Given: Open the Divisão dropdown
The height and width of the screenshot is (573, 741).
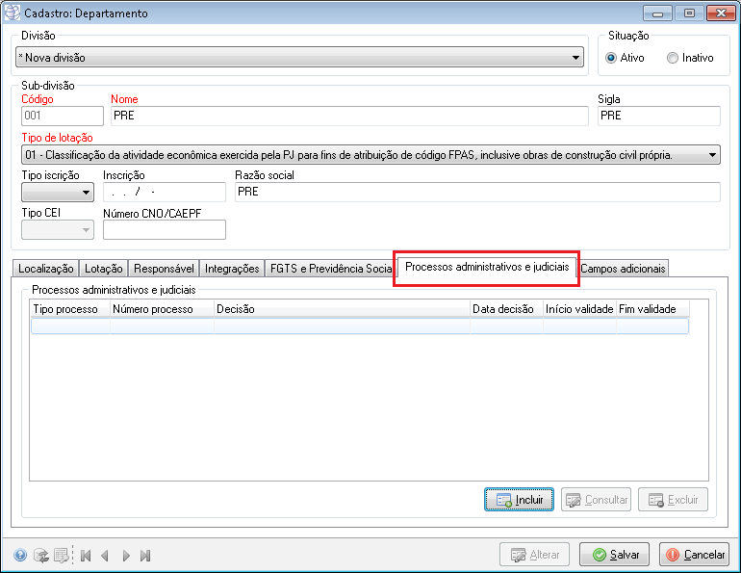Looking at the screenshot, I should pos(576,58).
